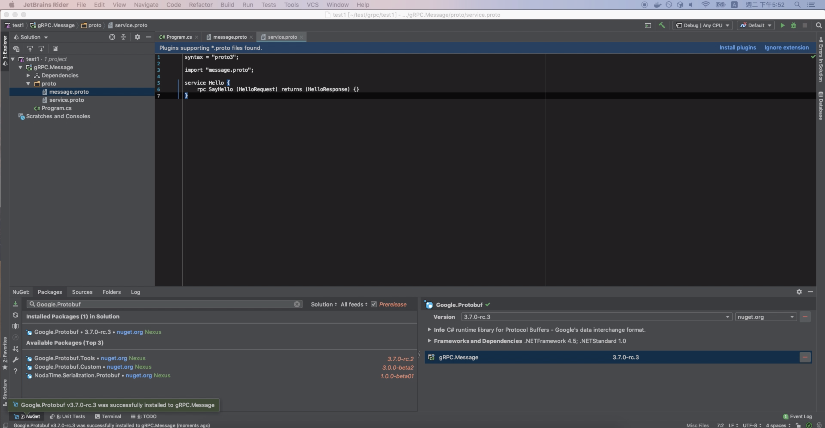Image resolution: width=825 pixels, height=428 pixels.
Task: Collapse the proto folder node
Action: point(28,84)
